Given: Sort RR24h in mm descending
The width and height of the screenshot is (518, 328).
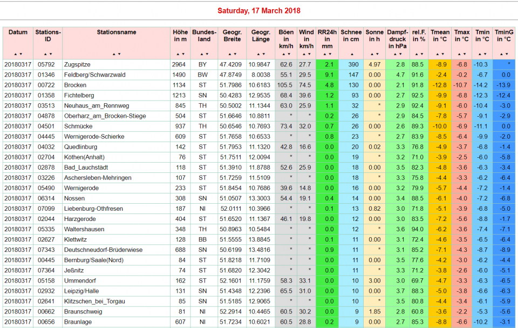Looking at the screenshot, I should point(329,54).
